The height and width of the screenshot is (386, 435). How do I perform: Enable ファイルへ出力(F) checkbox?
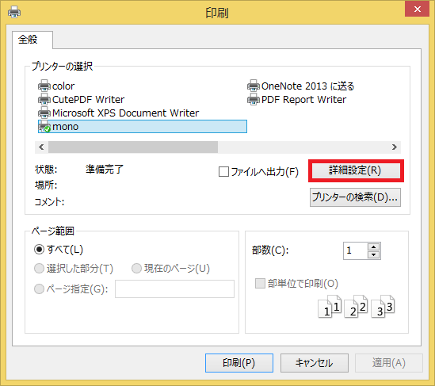(x=223, y=171)
